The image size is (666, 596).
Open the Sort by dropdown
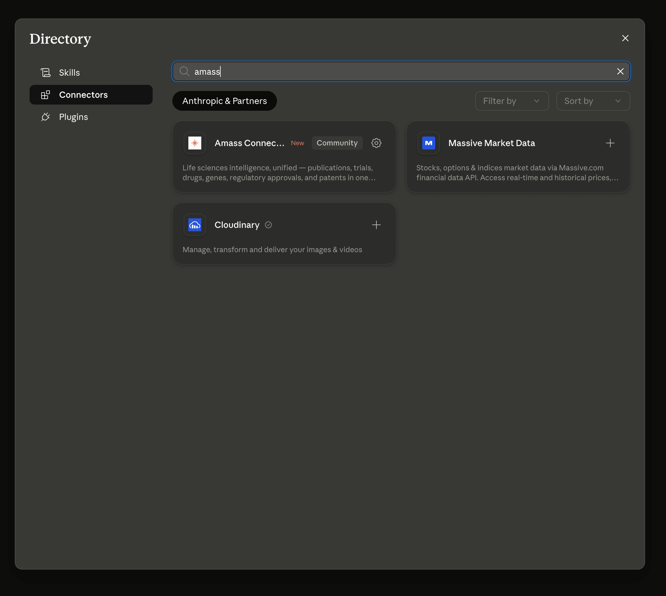click(593, 101)
